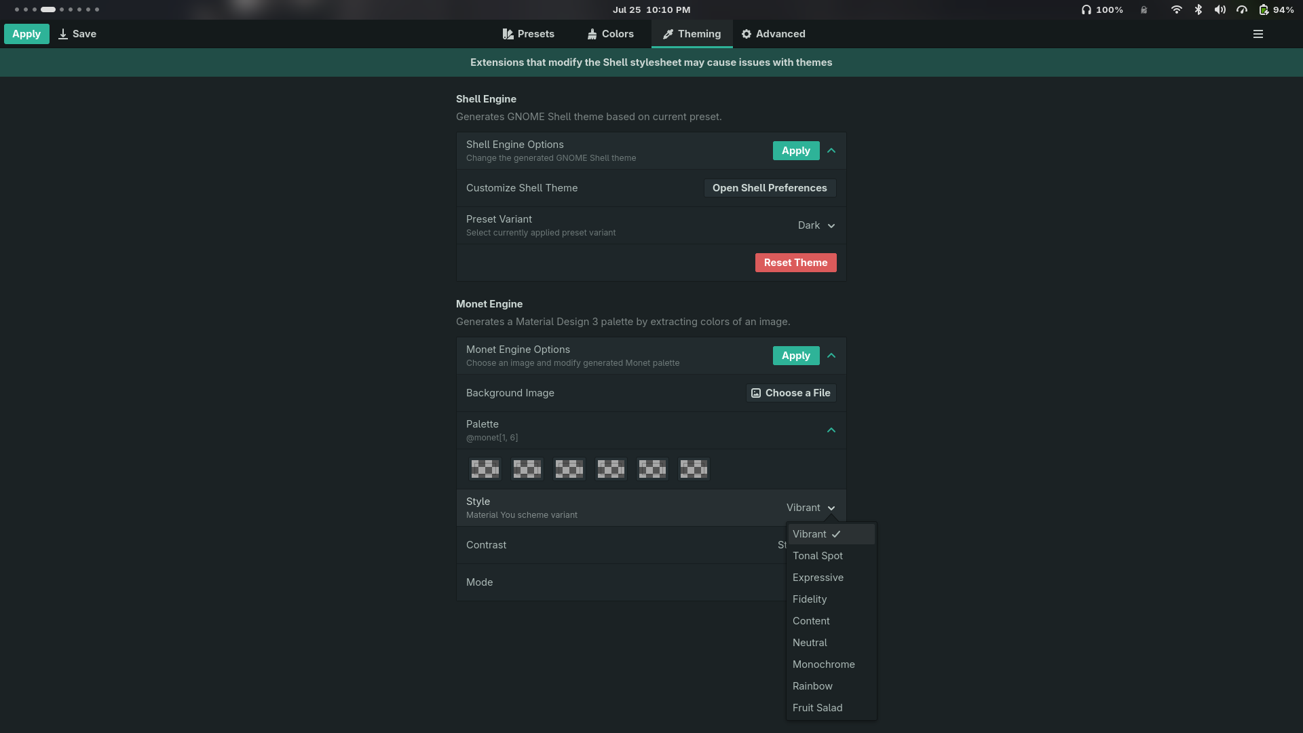Switch to the Presets tab
This screenshot has width=1303, height=733.
[528, 34]
